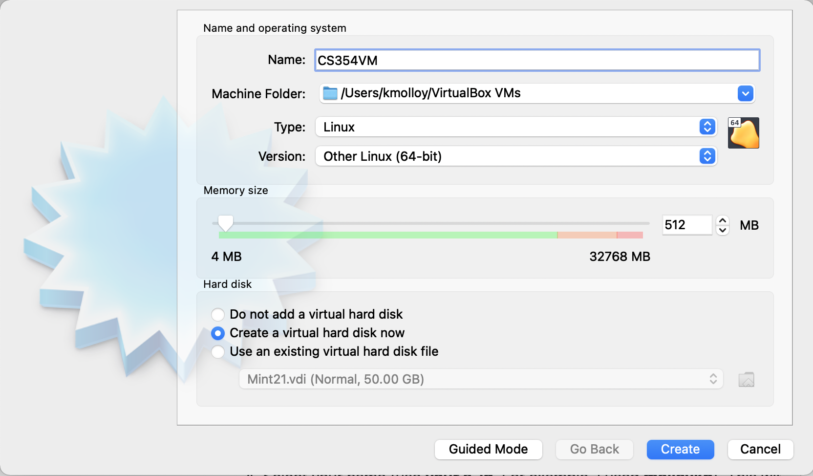Open the Type selection dropdown
The image size is (813, 476).
tap(515, 127)
